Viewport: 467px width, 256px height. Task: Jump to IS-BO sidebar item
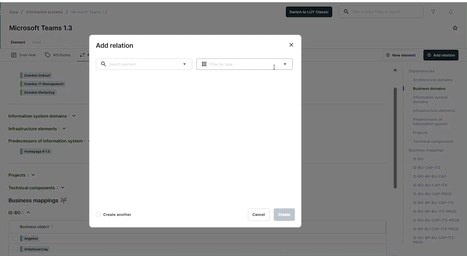[418, 159]
